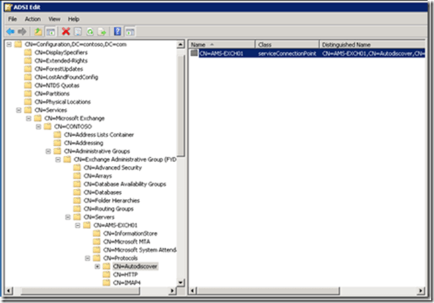
Task: Sort by the Class column header
Action: pyautogui.click(x=286, y=44)
